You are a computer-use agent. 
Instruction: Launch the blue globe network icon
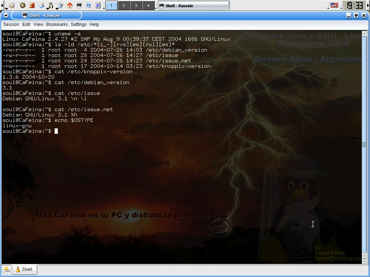pos(89,5)
